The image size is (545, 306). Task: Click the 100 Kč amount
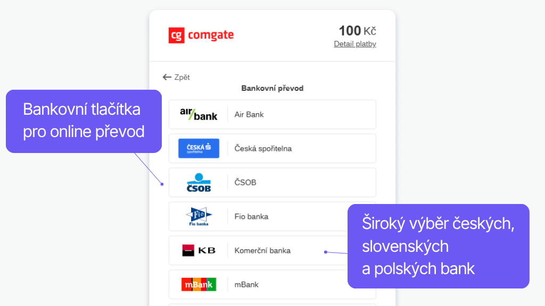(x=357, y=31)
